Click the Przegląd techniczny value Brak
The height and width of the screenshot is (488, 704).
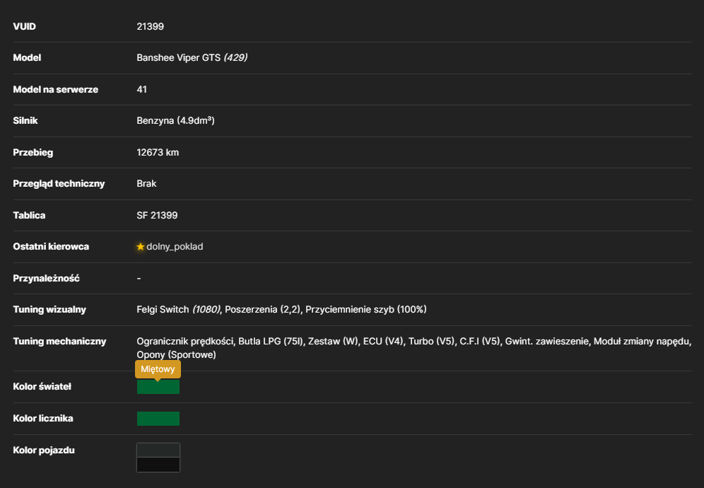(x=146, y=183)
